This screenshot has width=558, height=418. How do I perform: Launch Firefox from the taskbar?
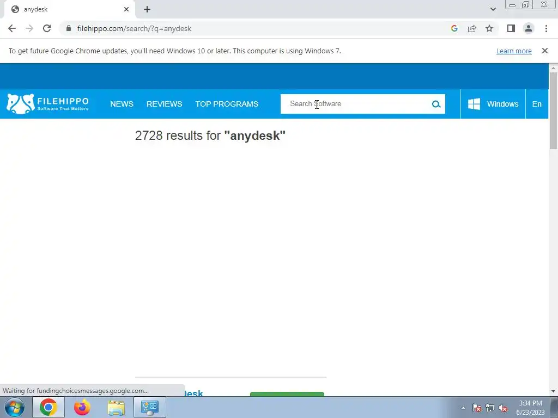pos(82,407)
